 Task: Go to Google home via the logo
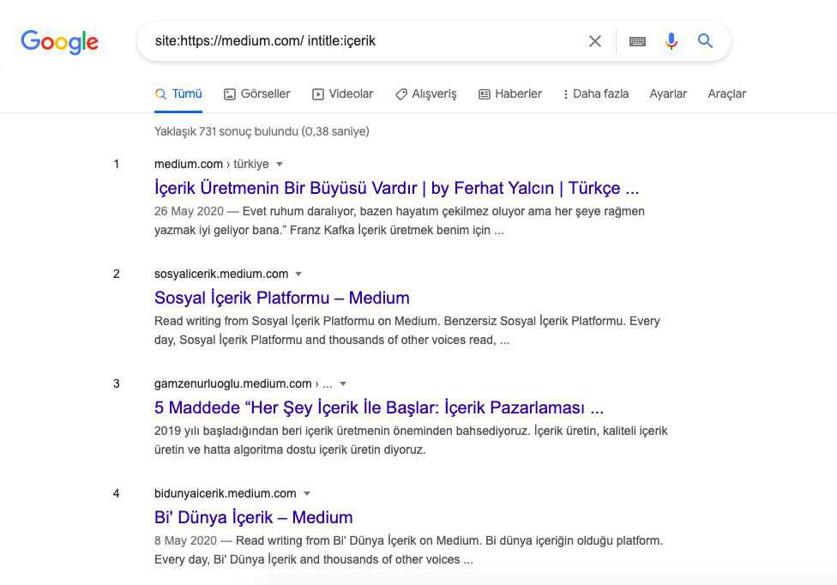pos(59,42)
